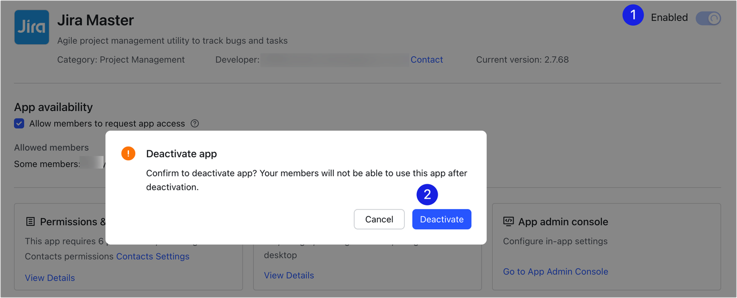This screenshot has height=298, width=737.
Task: Click the blue step 1 marker
Action: [x=633, y=16]
